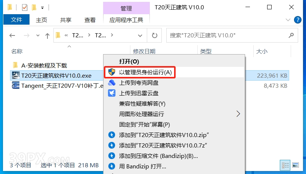Choose 添加到 T20天正建筑软件V10.0.zip
This screenshot has width=306, height=174.
174,135
